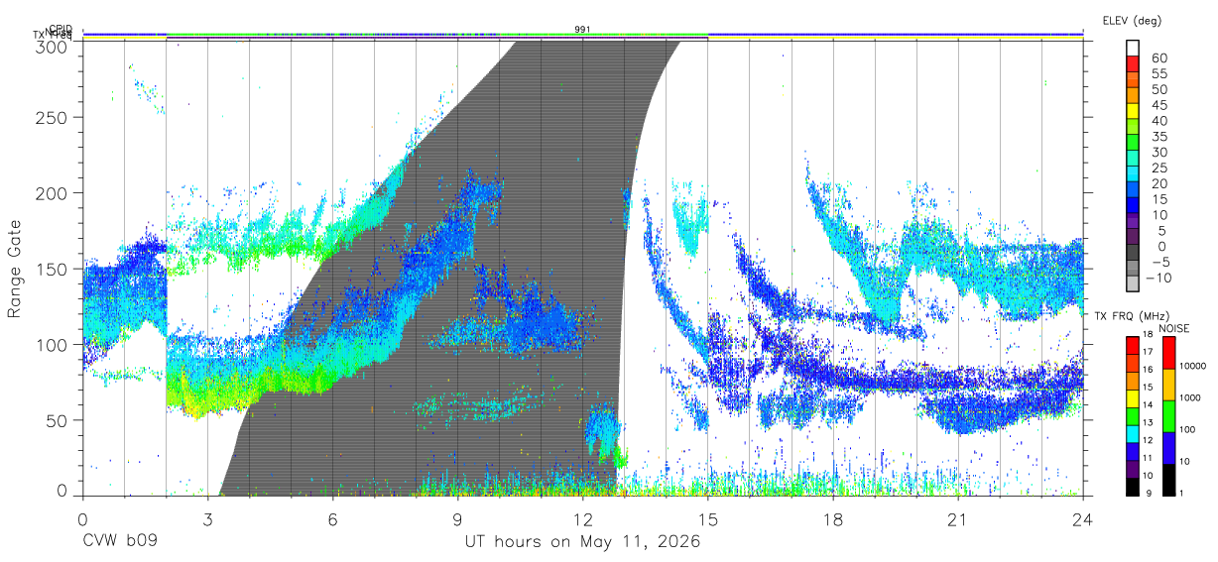Pick the black bottom swatch of NOISE colorbar

(1168, 480)
